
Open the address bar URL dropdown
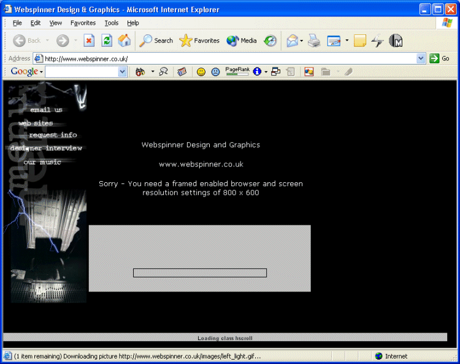tap(421, 58)
